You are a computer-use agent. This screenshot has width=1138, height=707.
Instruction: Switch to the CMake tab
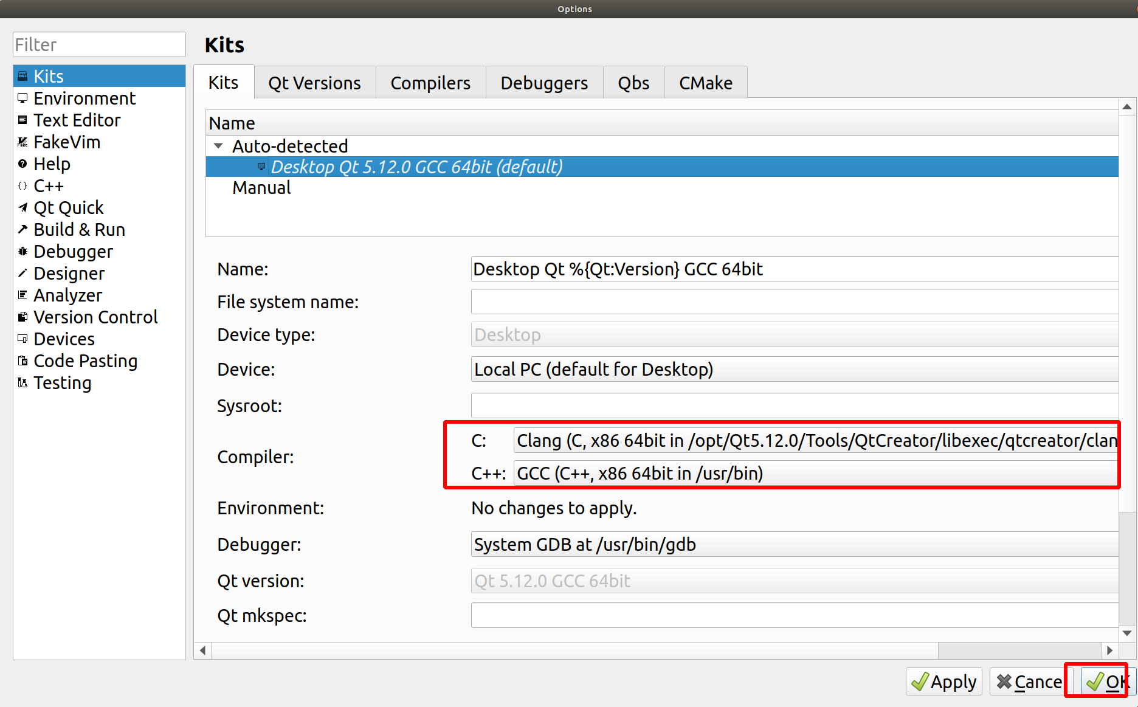pos(705,82)
